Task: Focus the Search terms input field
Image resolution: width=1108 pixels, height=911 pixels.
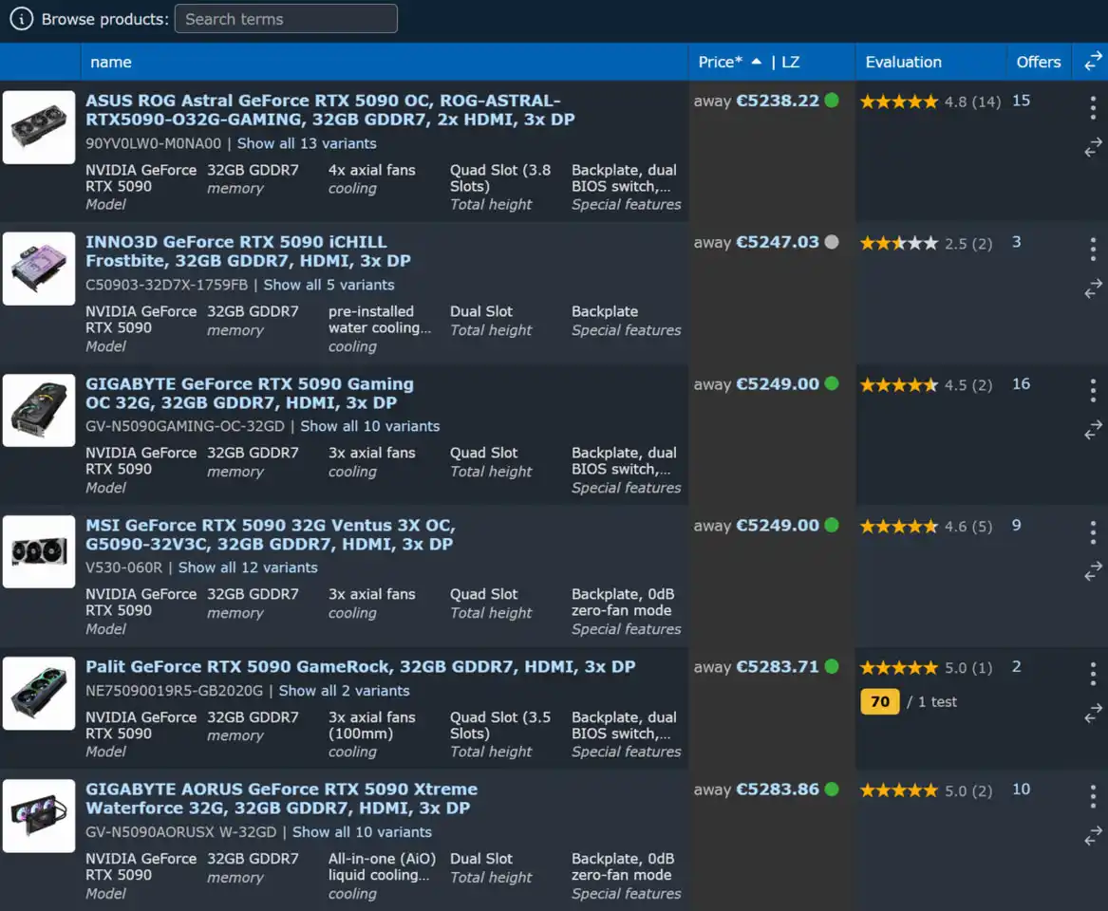Action: [286, 19]
